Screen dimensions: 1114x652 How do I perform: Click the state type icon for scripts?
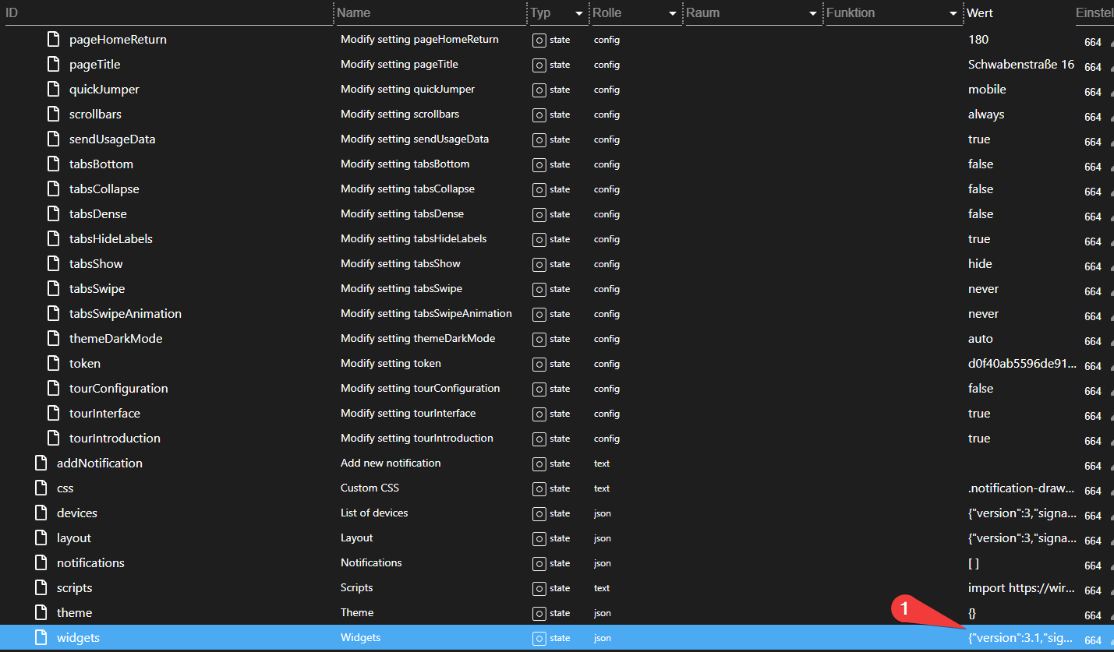tap(539, 588)
